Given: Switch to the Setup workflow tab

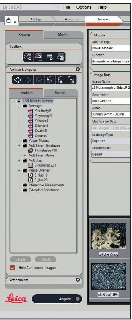Looking at the screenshot, I should [36, 19].
